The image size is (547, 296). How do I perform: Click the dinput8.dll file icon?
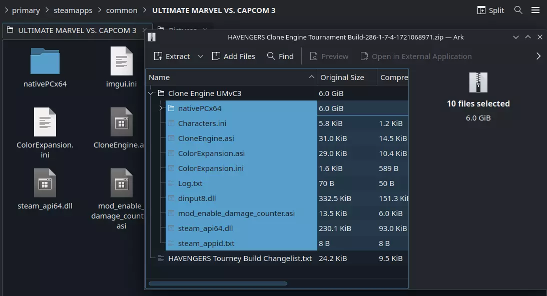(171, 198)
